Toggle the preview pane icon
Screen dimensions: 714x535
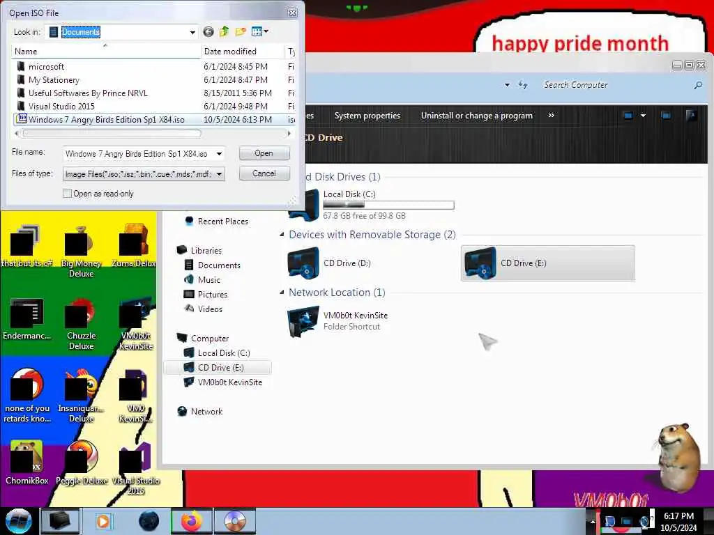coord(666,116)
